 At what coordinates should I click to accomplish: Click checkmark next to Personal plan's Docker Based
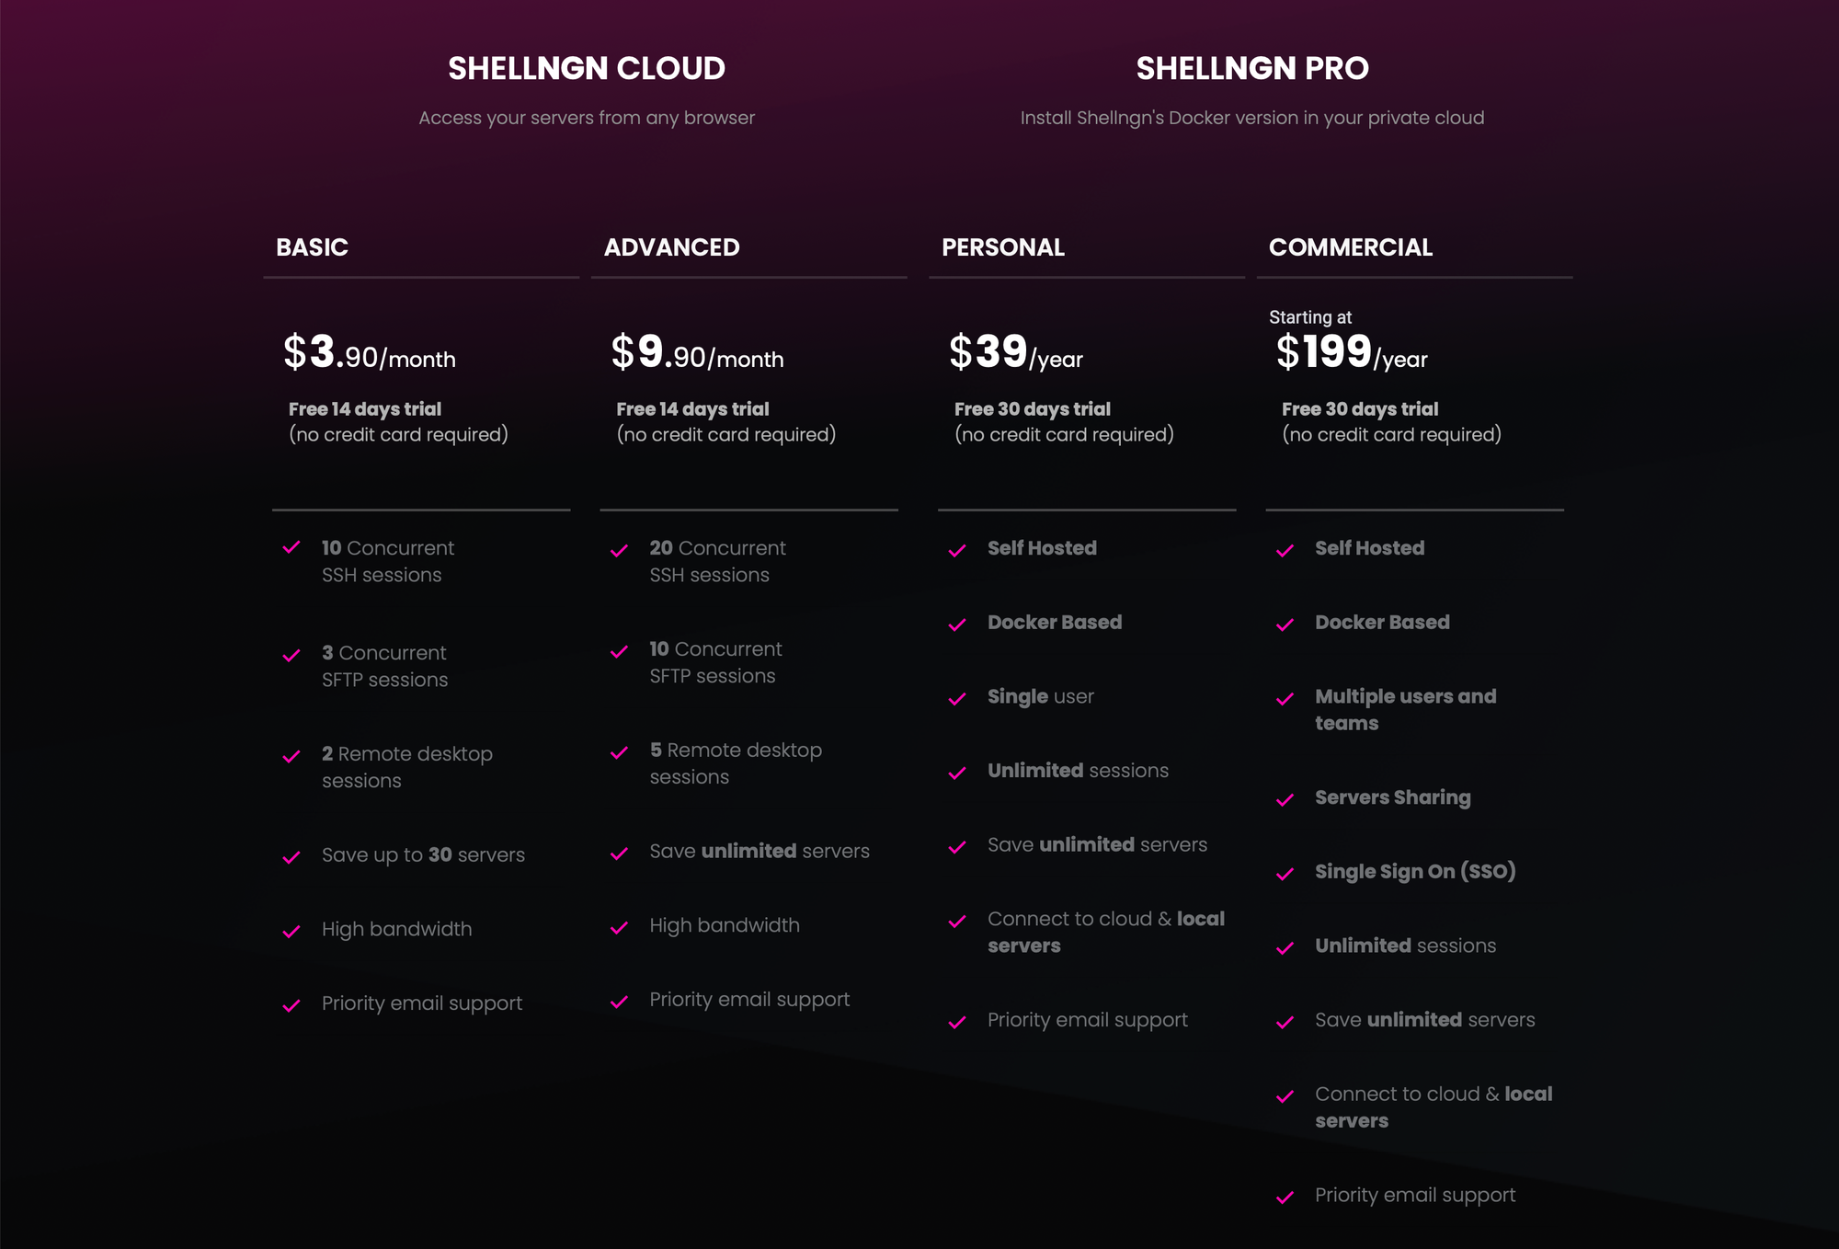[x=957, y=625]
